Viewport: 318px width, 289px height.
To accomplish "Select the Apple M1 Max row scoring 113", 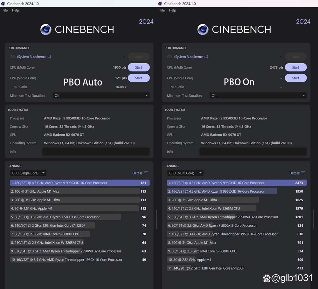I will click(x=80, y=191).
